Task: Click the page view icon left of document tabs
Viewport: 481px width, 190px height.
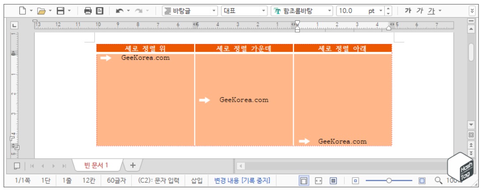Action: click(17, 166)
